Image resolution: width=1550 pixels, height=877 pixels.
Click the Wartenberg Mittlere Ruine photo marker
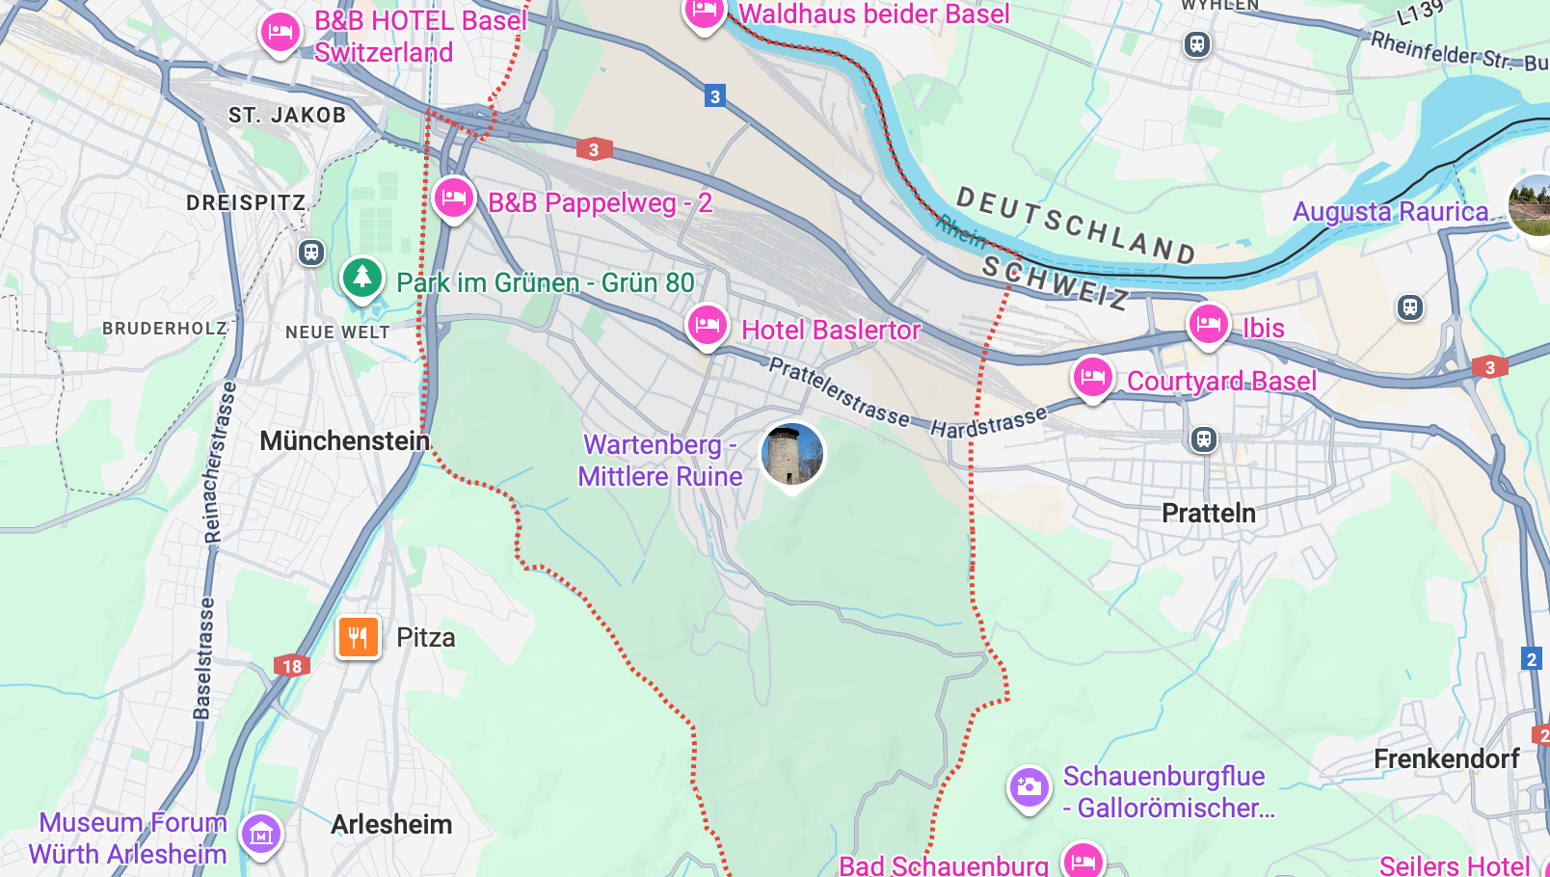click(x=792, y=456)
